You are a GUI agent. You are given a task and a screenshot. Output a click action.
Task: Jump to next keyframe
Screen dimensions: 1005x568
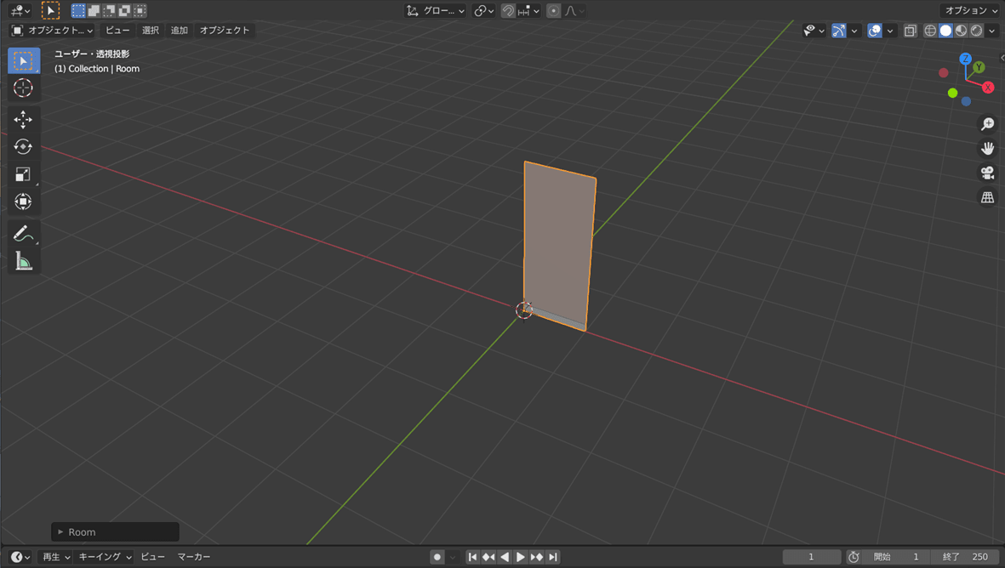pyautogui.click(x=536, y=557)
